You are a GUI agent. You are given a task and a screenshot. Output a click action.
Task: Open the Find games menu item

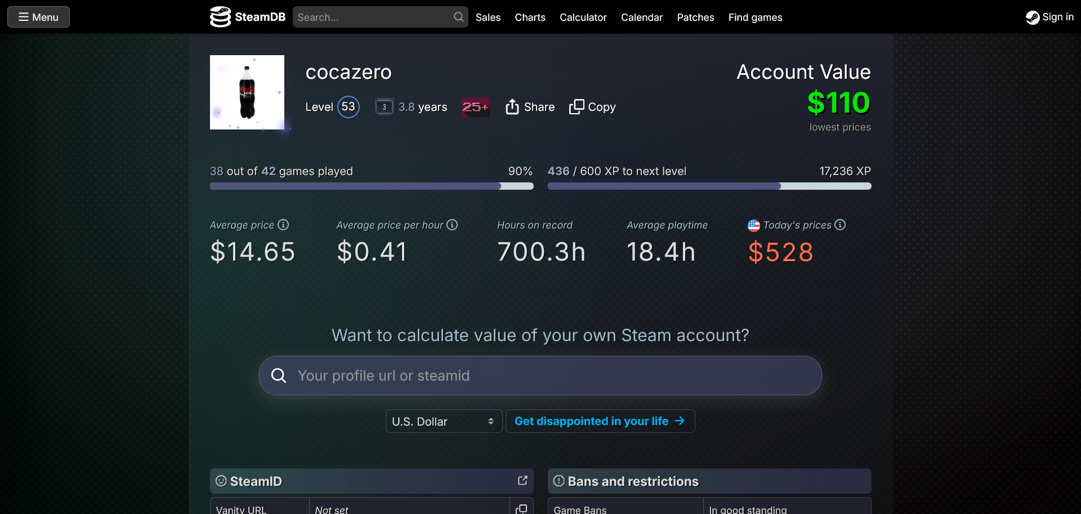(x=755, y=17)
